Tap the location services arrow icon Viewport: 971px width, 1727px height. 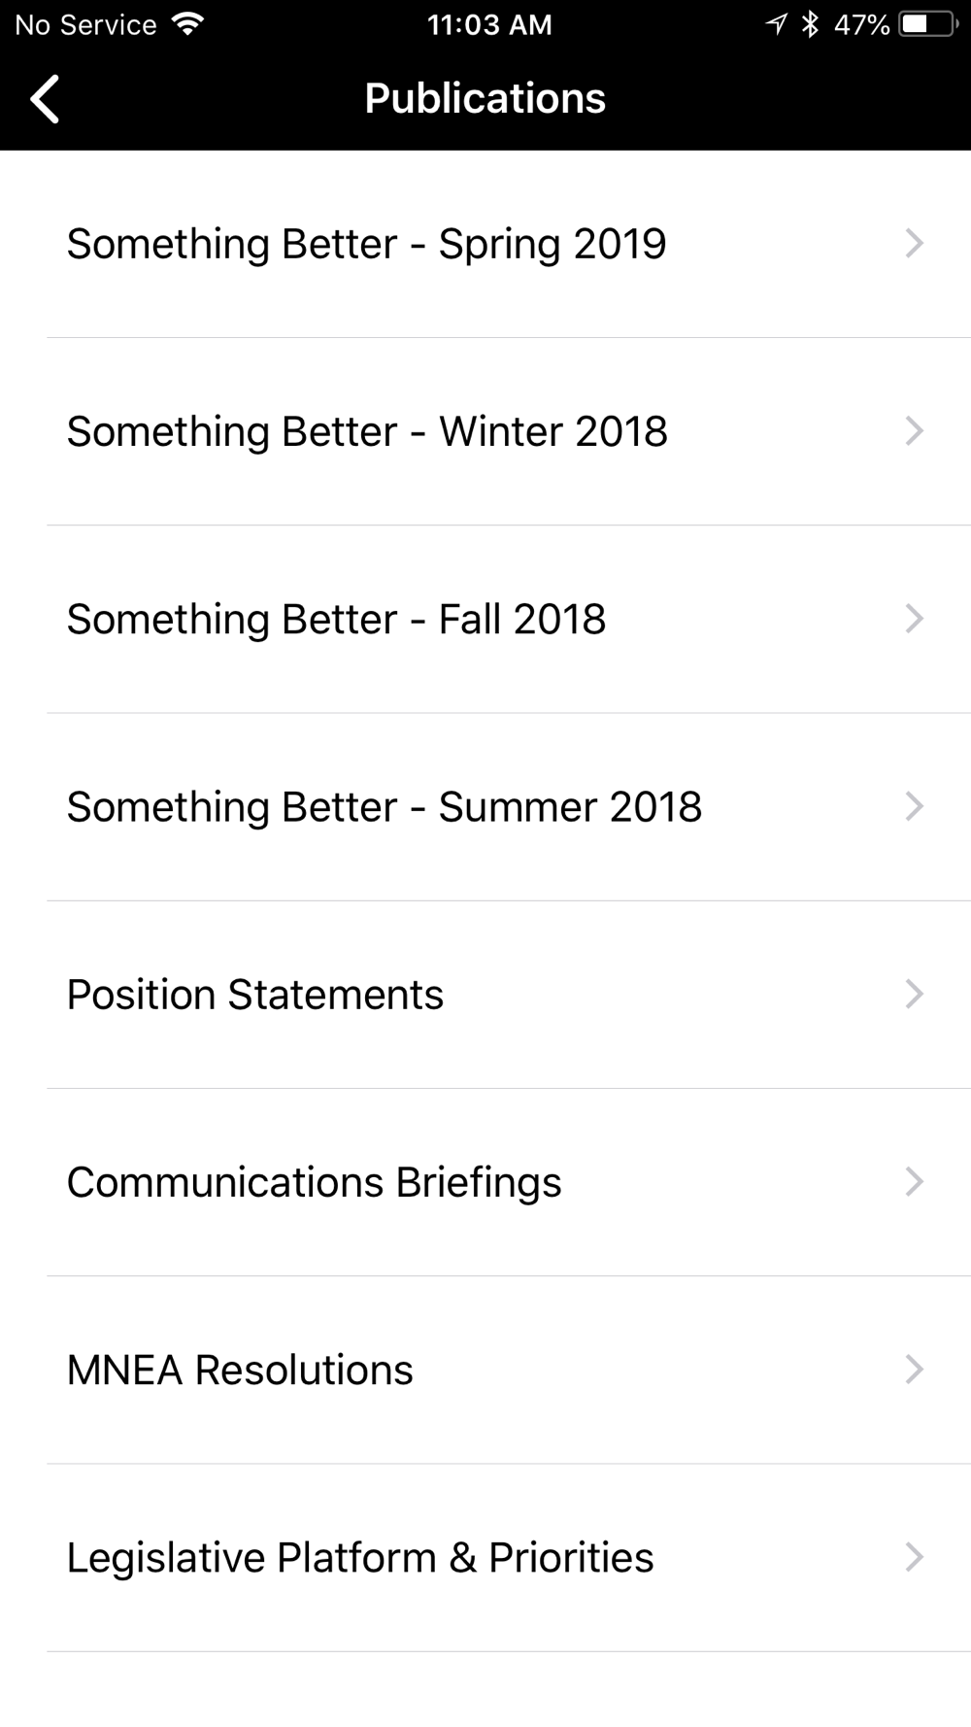(776, 24)
